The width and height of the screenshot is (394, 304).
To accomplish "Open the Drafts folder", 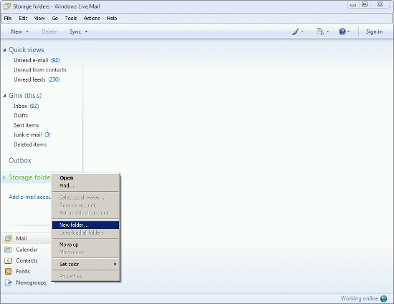I will 21,116.
